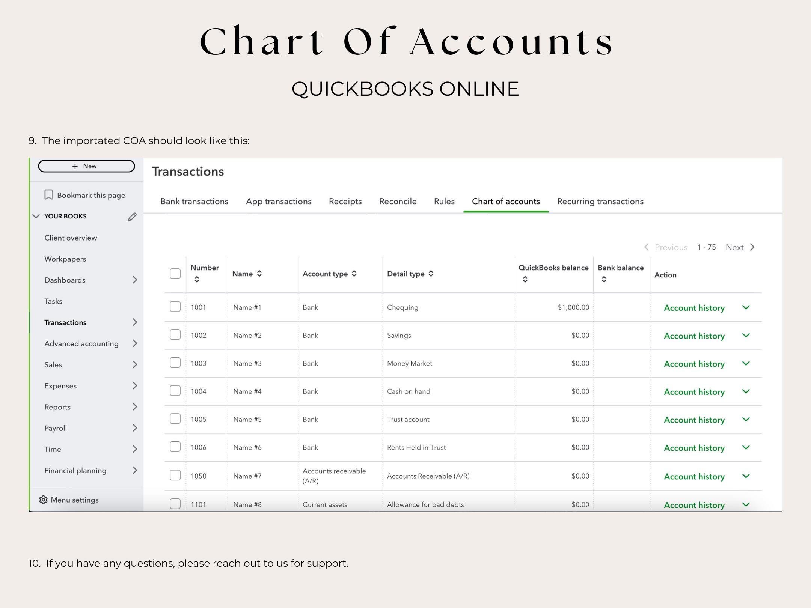Check the checkbox for account 1050

tap(175, 476)
